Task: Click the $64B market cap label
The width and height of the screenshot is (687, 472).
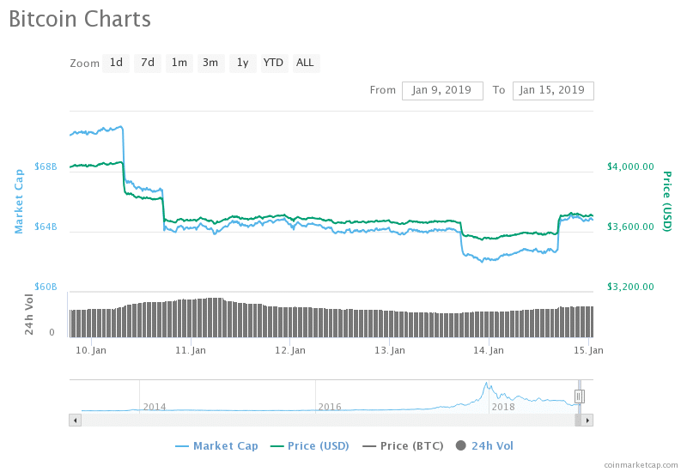Action: pyautogui.click(x=46, y=227)
